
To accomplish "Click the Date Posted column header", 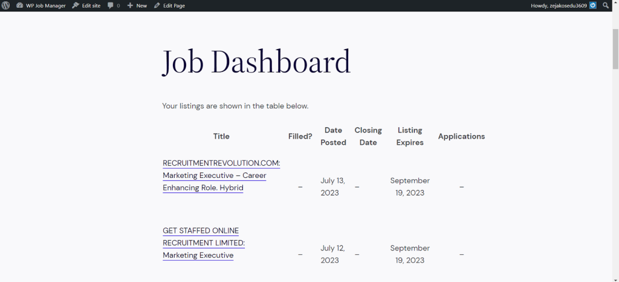I will point(334,136).
